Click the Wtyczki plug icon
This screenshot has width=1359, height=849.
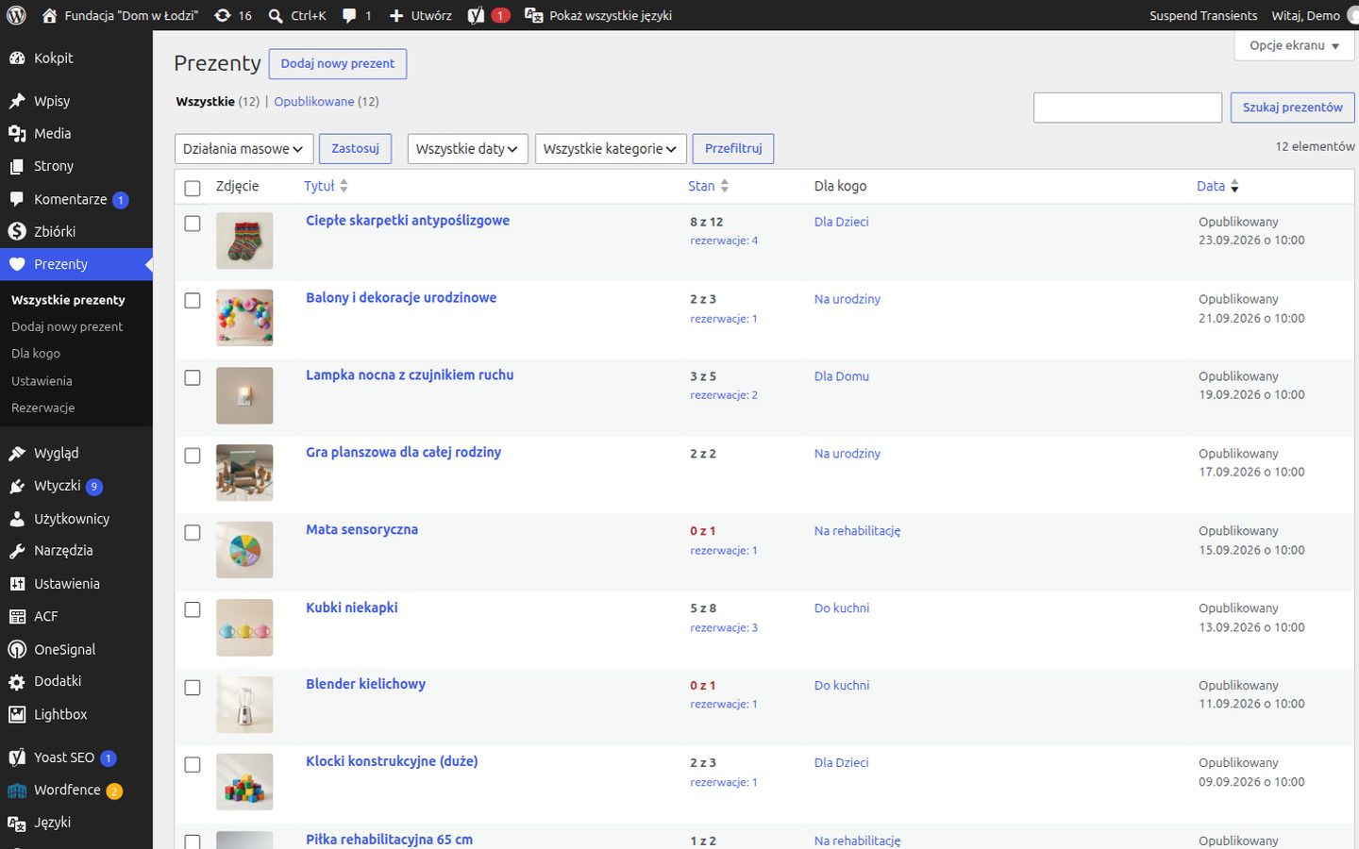(x=17, y=486)
